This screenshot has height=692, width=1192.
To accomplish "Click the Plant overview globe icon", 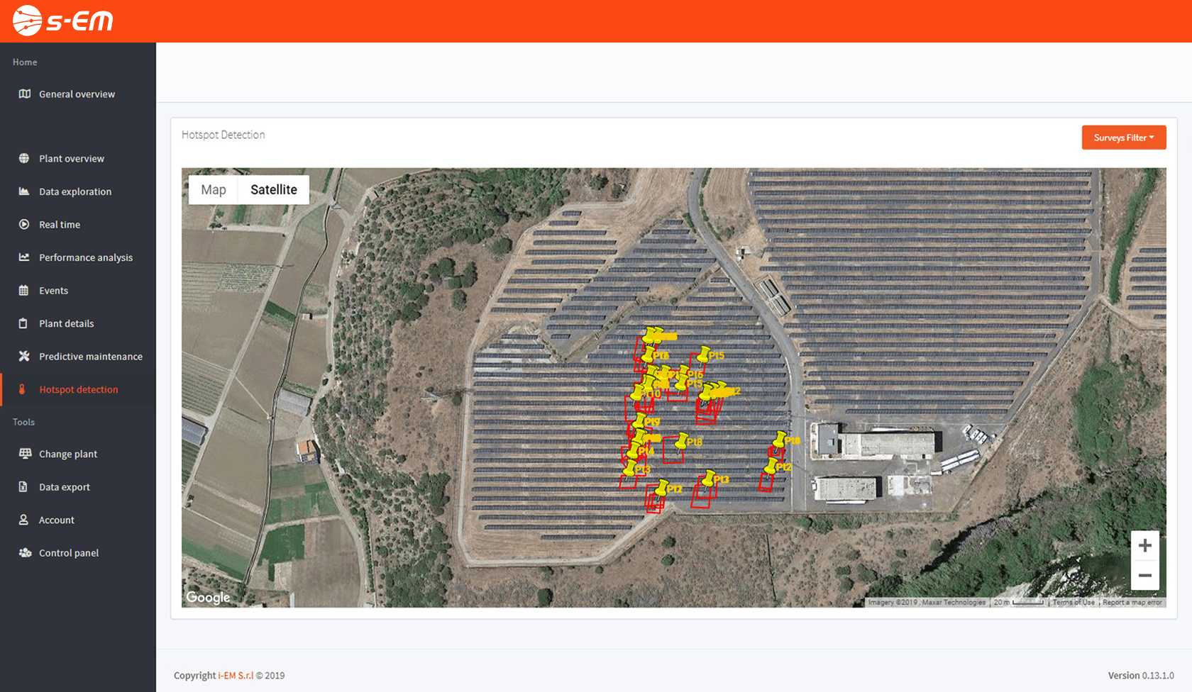I will [x=24, y=158].
